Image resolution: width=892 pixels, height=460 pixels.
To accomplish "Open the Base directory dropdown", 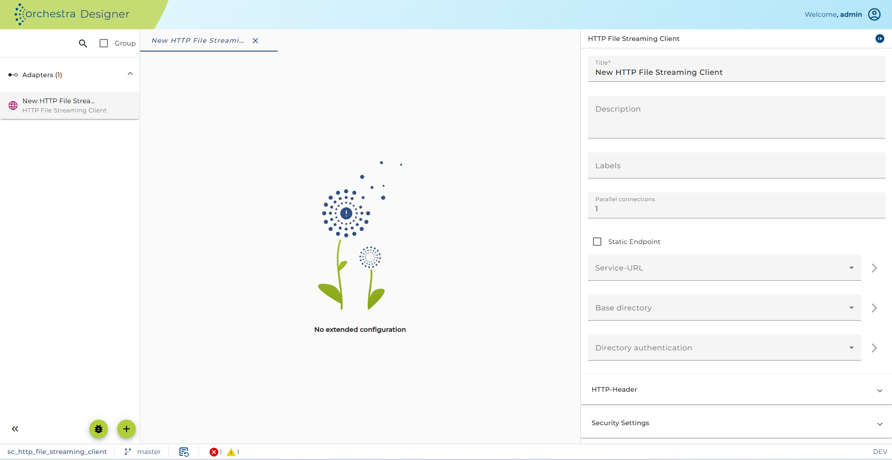I will (724, 308).
